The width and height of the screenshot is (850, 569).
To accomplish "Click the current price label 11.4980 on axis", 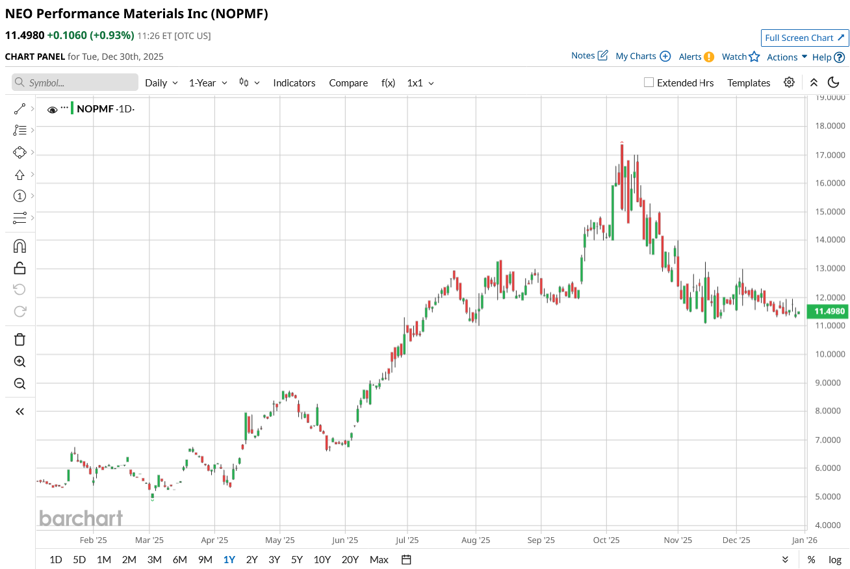I will [x=828, y=312].
